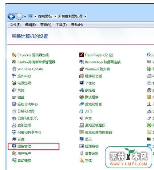Expand arrow after 控制面板 breadcrumb
The image size is (154, 170).
(55, 16)
